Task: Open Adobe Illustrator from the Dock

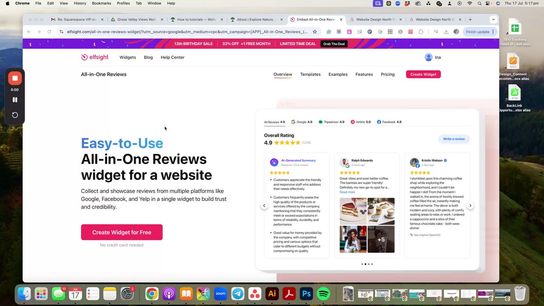Action: point(272,294)
